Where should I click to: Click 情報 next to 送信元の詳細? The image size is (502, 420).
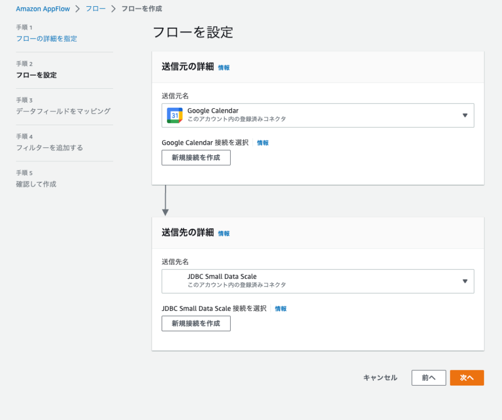221,67
